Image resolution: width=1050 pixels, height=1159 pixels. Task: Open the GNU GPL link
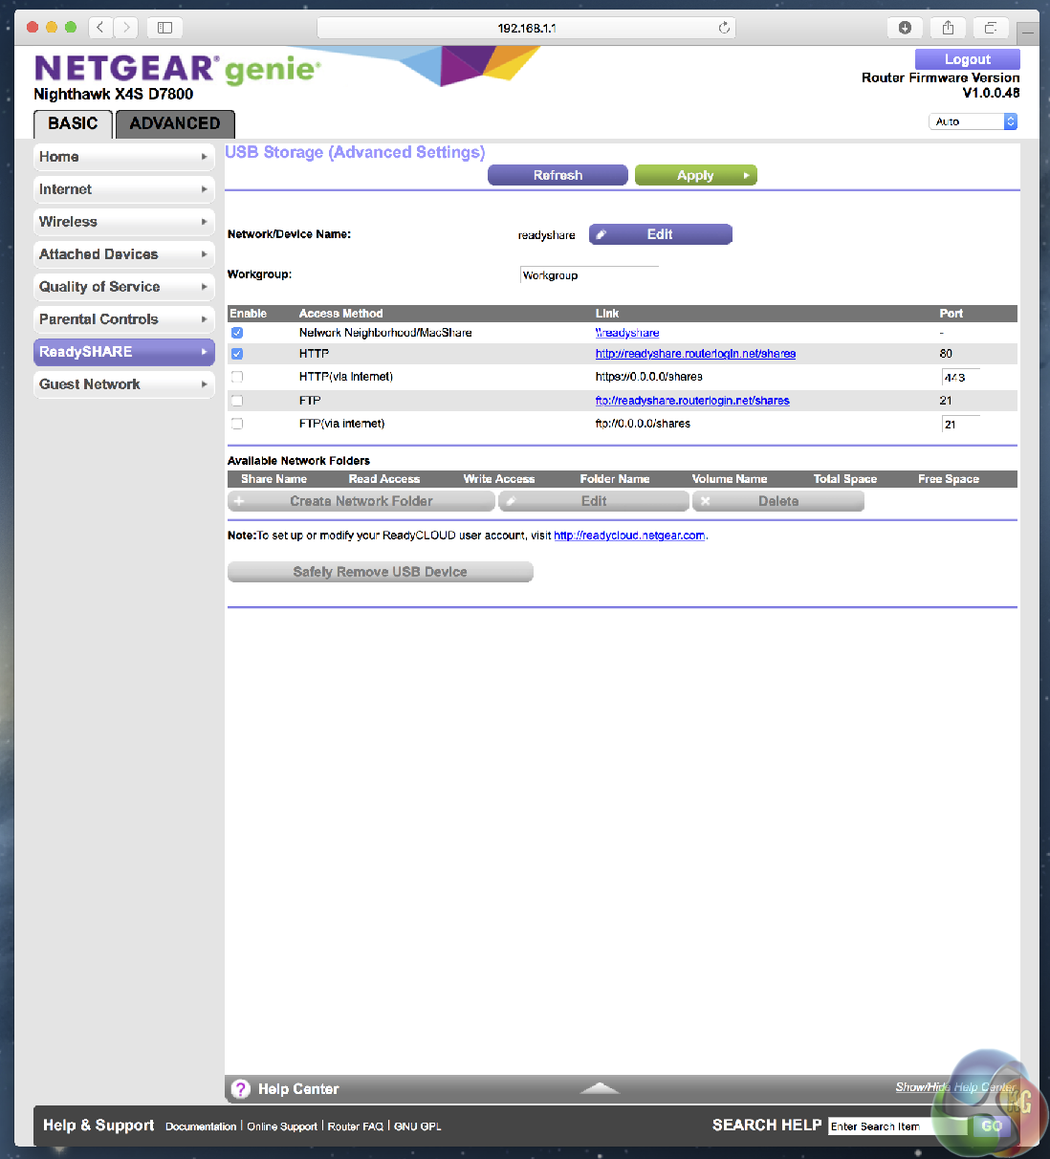[x=418, y=1126]
